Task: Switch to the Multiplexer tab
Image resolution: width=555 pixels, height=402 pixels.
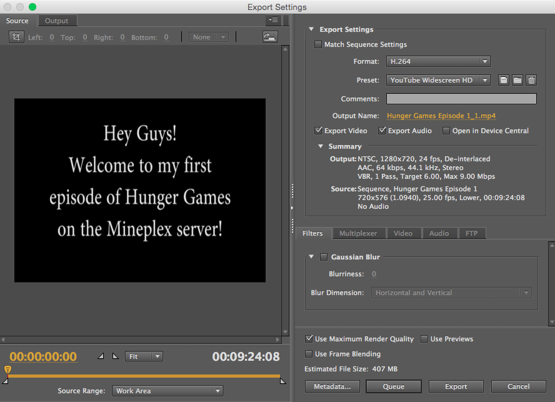Action: [x=358, y=233]
